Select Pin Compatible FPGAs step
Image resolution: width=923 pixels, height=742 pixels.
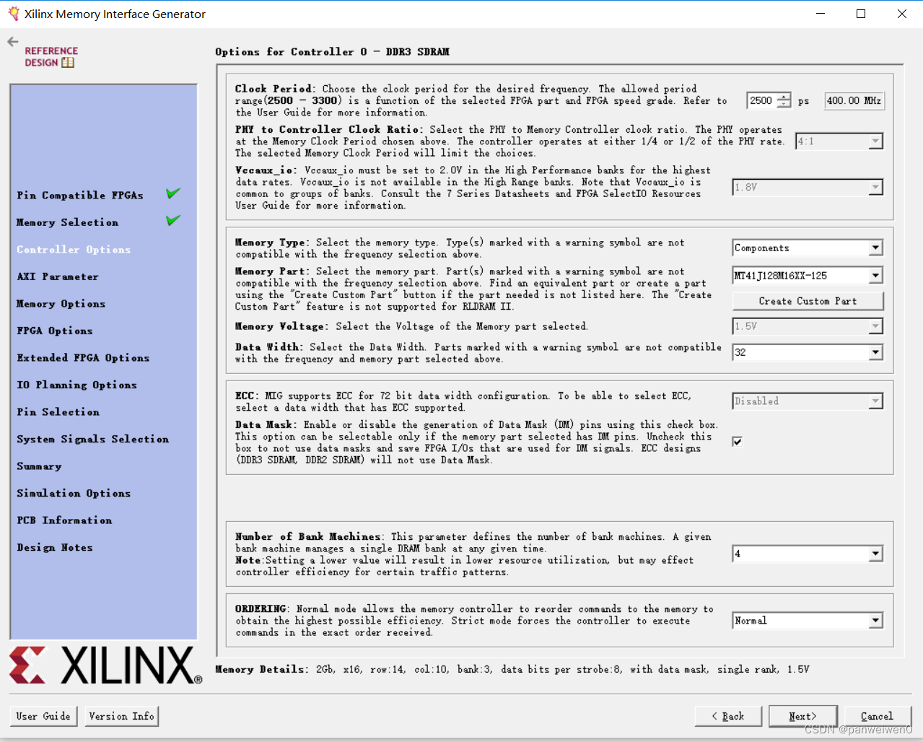pyautogui.click(x=80, y=196)
